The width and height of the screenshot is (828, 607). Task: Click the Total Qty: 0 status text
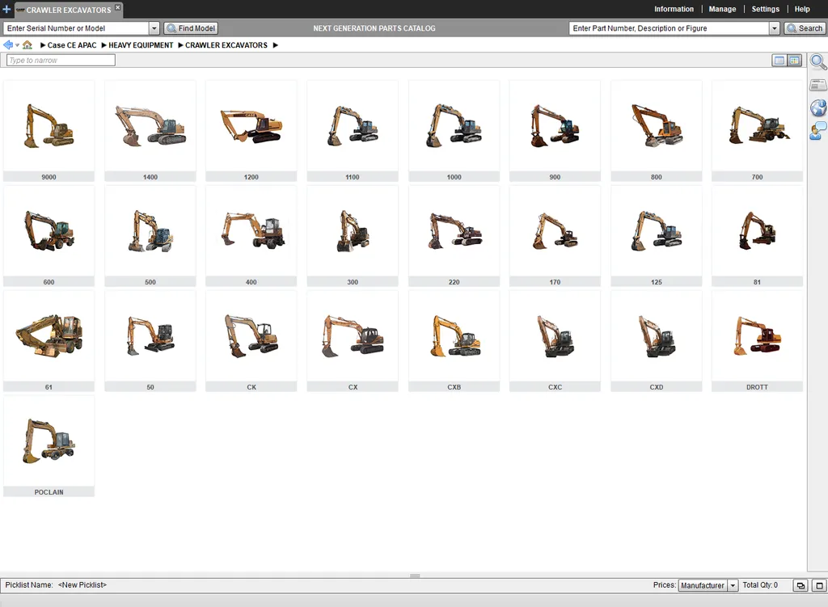(x=760, y=585)
